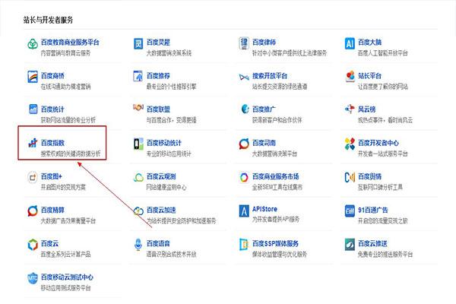The width and height of the screenshot is (456, 304).
Task: Visit the 百度联盟 link
Action: click(x=158, y=109)
